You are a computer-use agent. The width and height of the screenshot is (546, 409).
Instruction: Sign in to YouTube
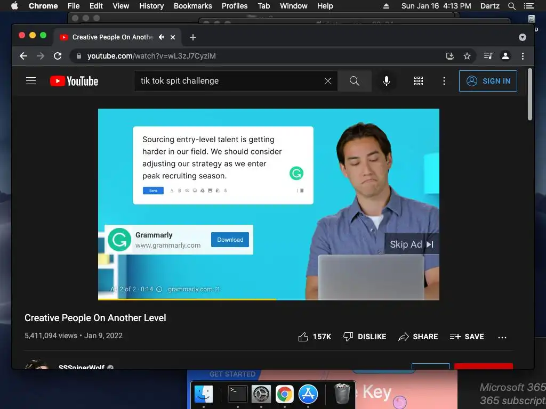point(488,81)
